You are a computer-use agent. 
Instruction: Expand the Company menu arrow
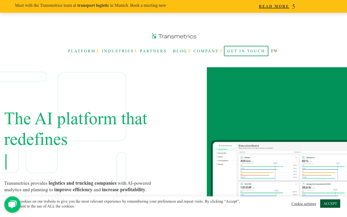point(221,51)
